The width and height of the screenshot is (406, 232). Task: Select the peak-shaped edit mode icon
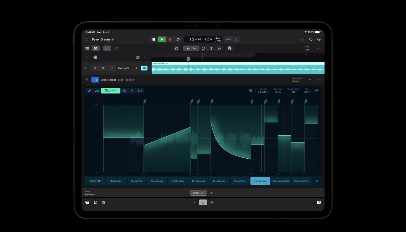124,91
